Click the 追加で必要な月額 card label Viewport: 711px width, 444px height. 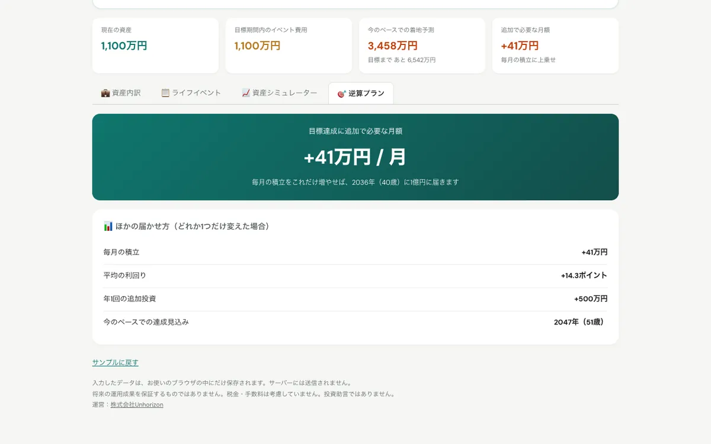(526, 30)
